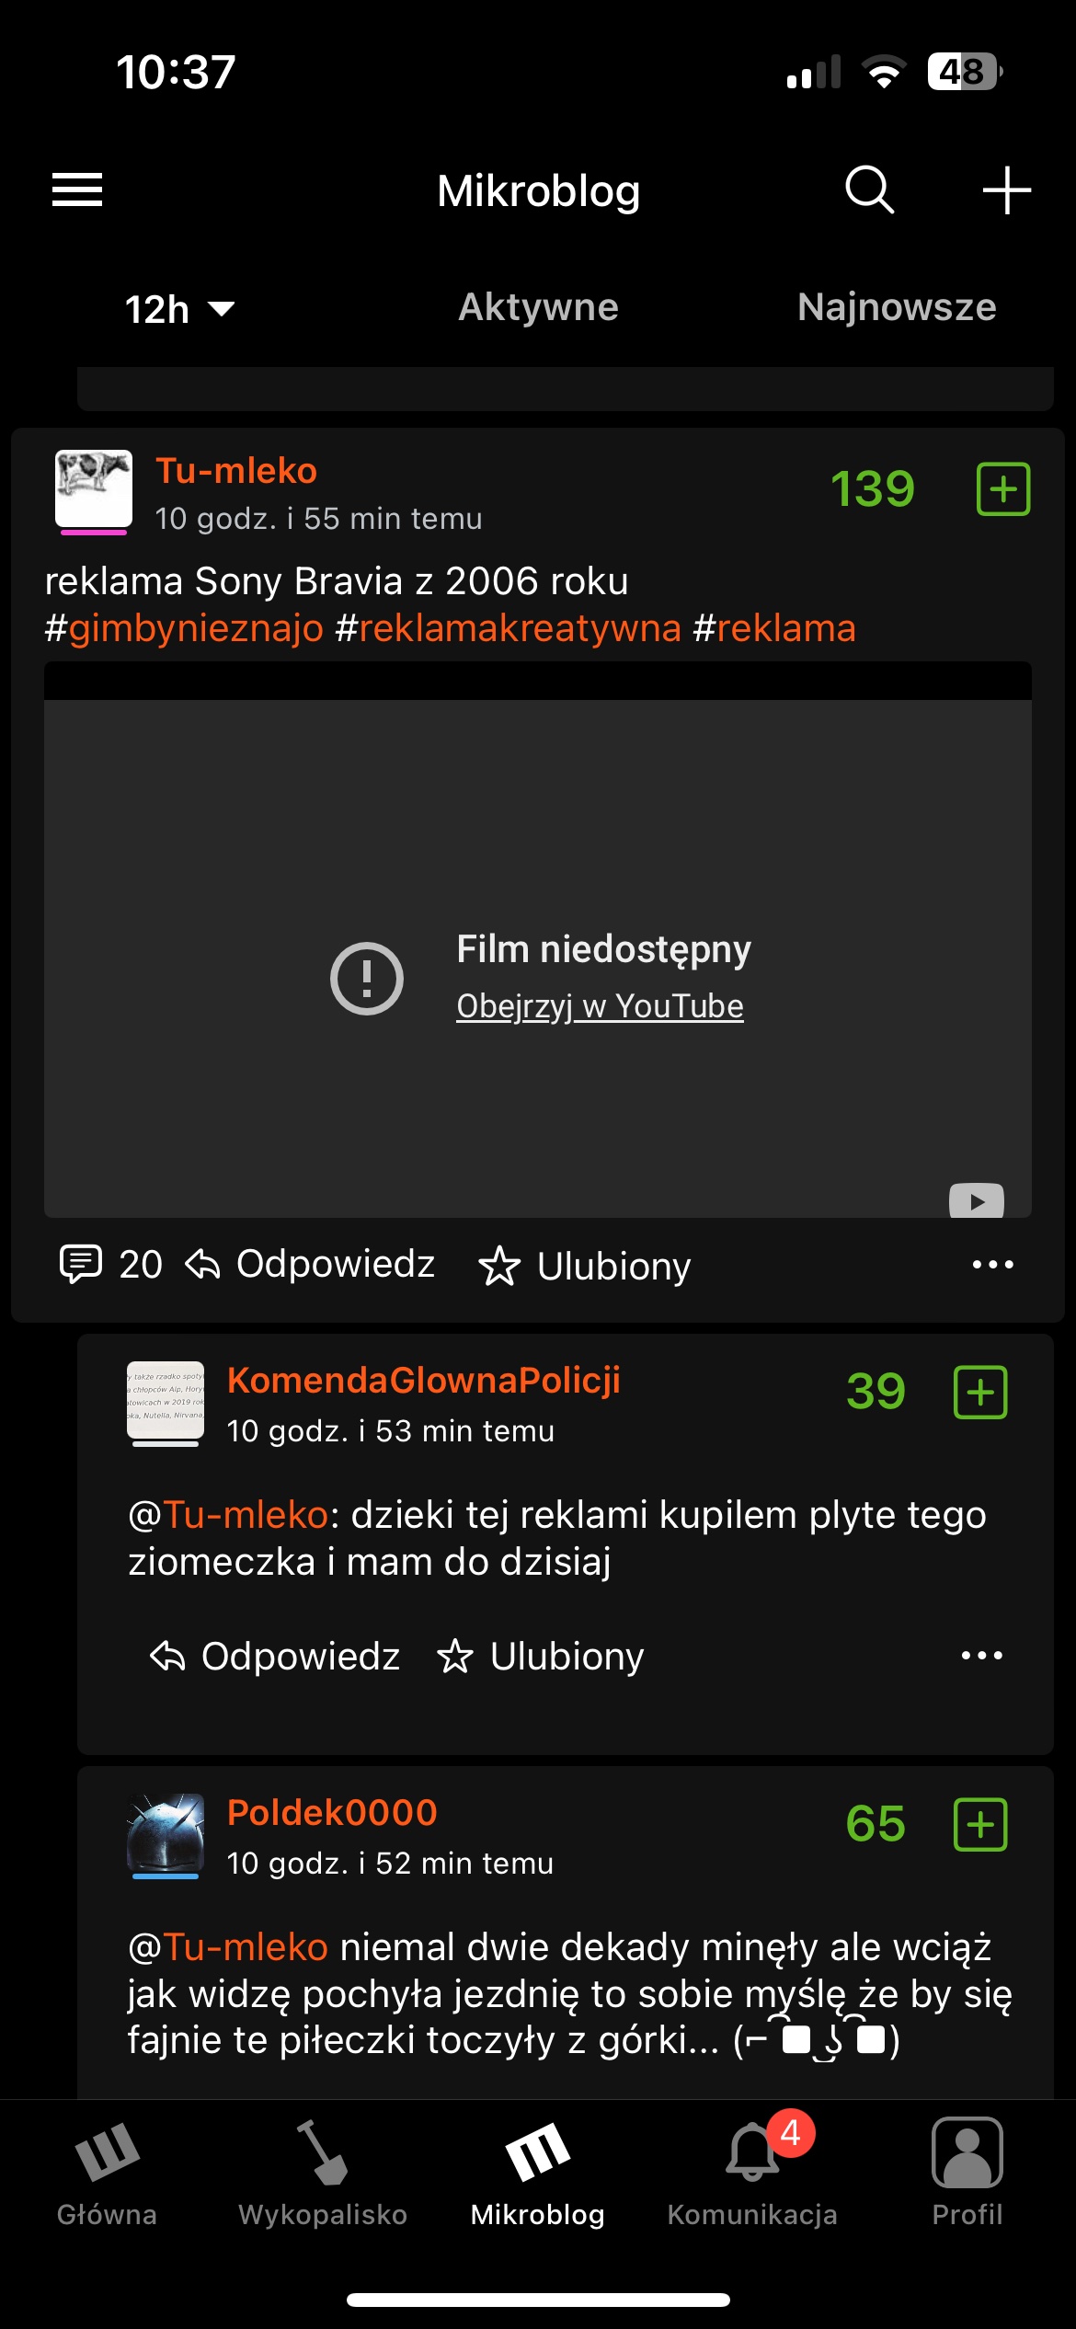This screenshot has width=1076, height=2329.
Task: Open Komunikacja notifications bell
Action: pos(752,2174)
